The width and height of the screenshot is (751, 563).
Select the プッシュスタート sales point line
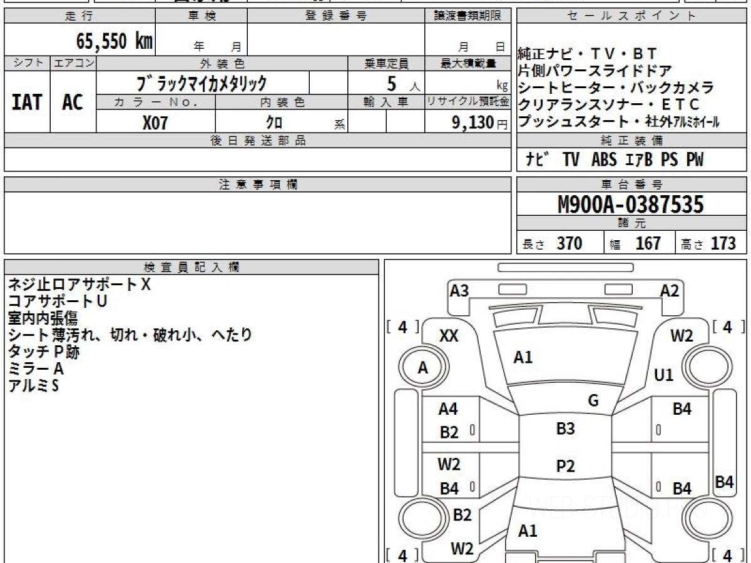pos(619,121)
